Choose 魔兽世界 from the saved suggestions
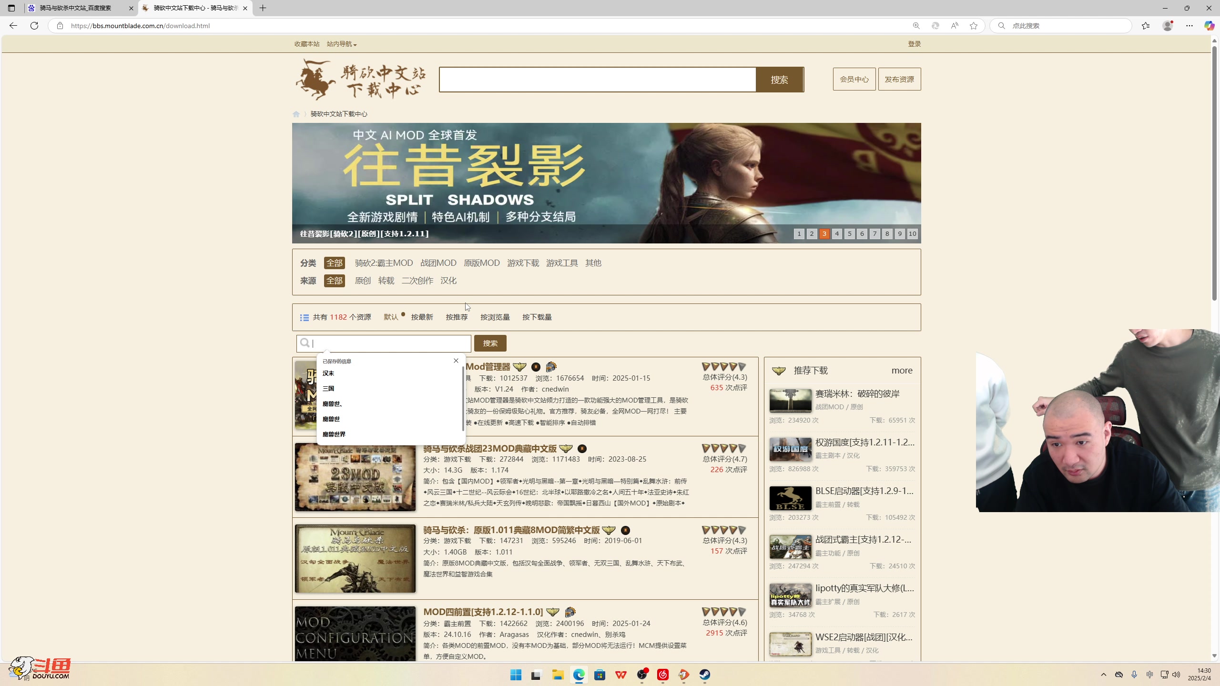 click(x=334, y=434)
